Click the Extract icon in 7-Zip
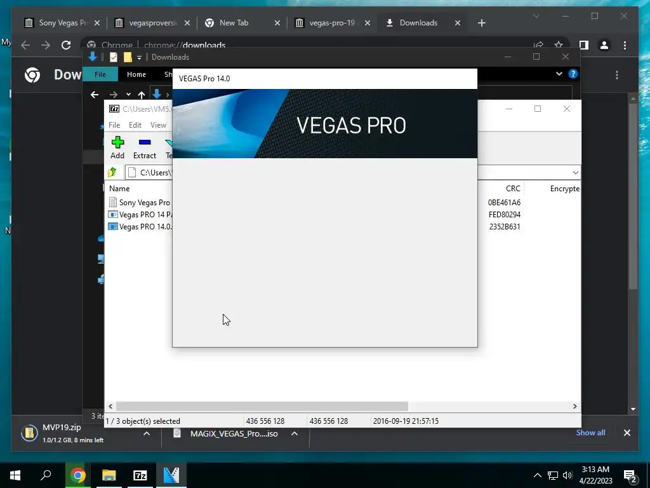The image size is (650, 488). coord(144,147)
